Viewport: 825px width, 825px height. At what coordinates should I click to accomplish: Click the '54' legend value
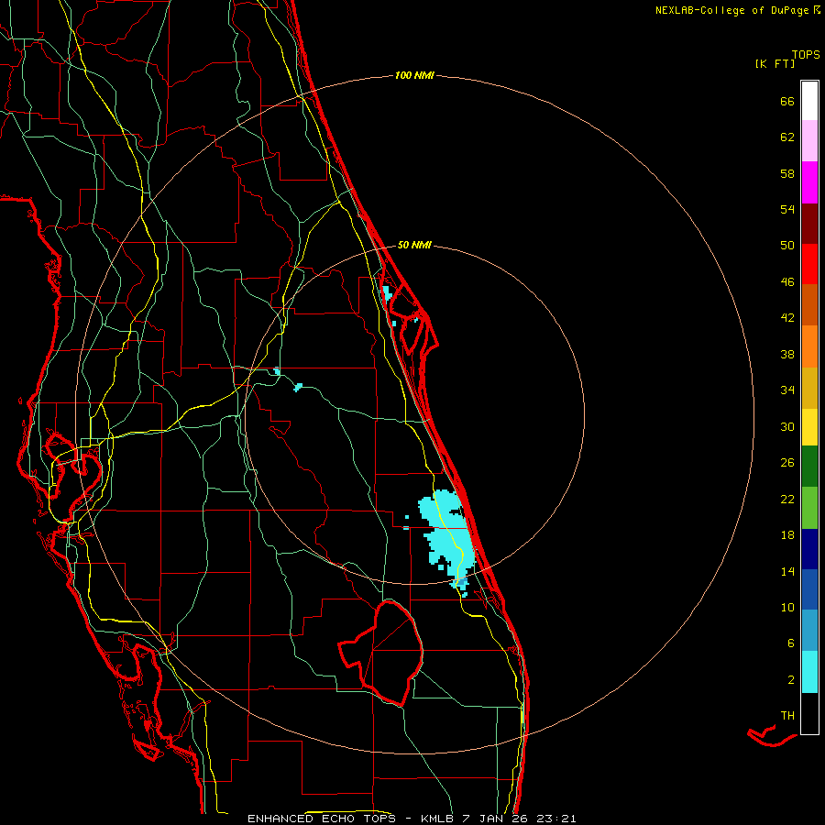click(787, 209)
